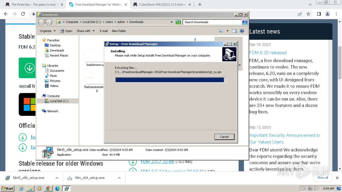Screen dimensions: 342x192
Task: Select Local Disk (C:) in breadcrumb
Action: [92, 22]
